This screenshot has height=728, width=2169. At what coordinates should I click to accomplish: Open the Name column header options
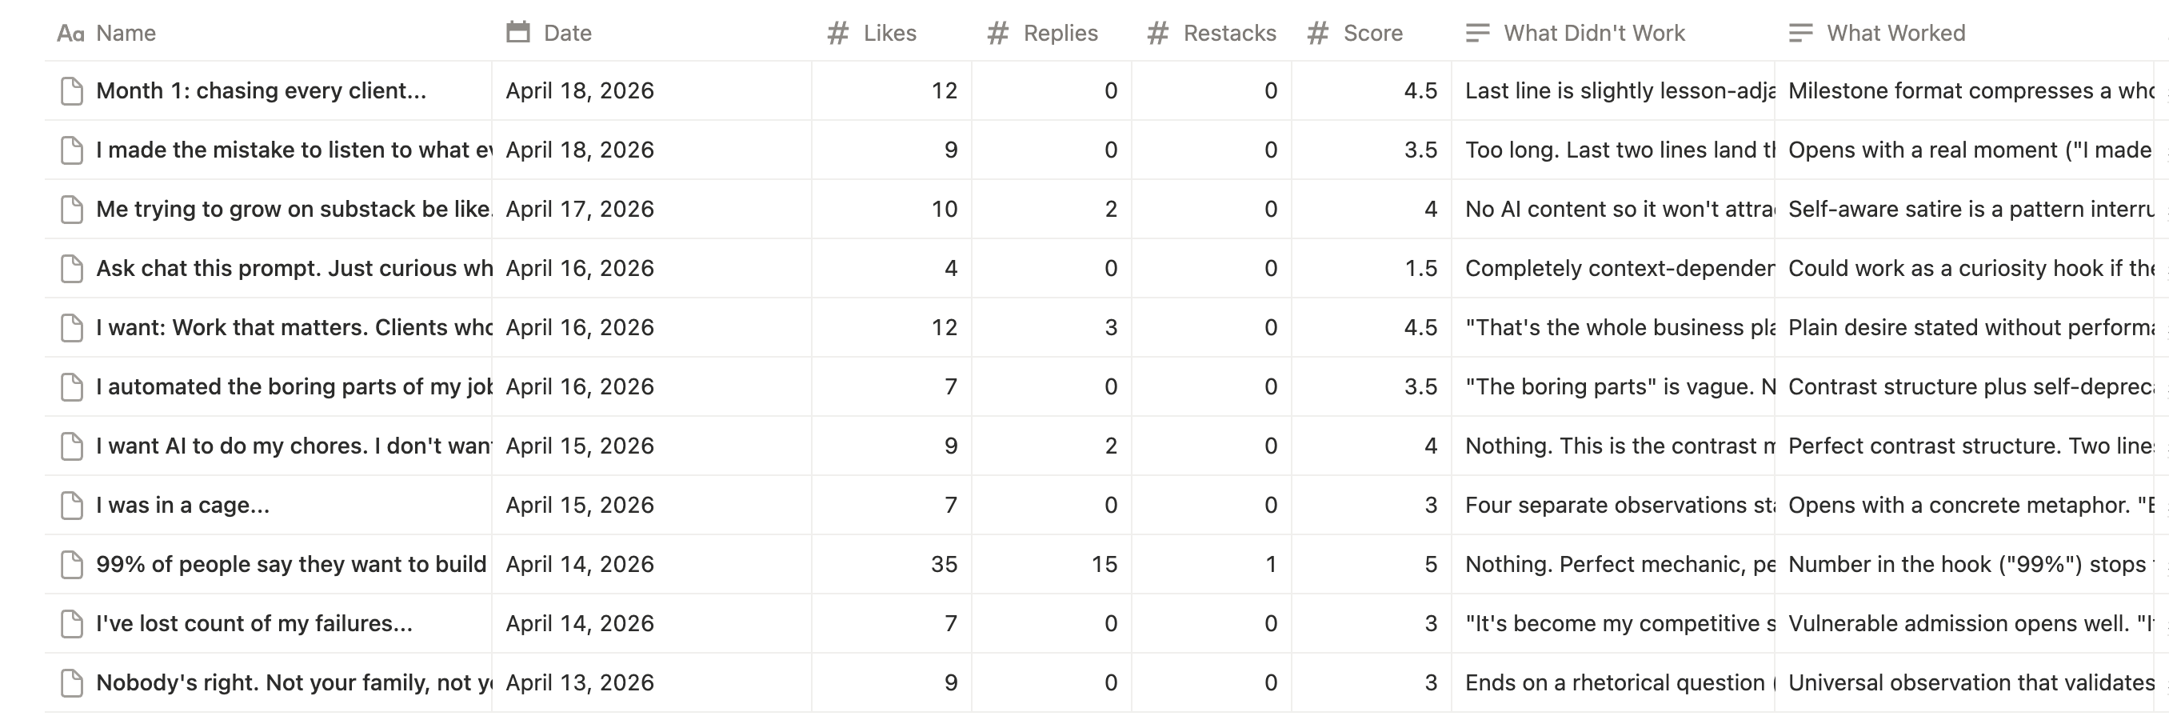click(268, 33)
